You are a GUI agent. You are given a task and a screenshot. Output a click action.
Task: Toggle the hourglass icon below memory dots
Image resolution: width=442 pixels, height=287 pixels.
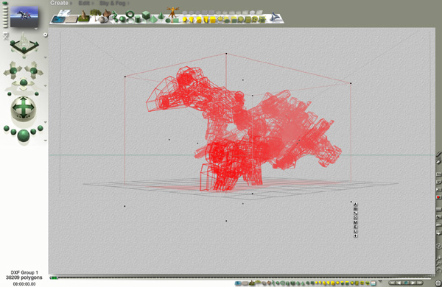pos(5,36)
